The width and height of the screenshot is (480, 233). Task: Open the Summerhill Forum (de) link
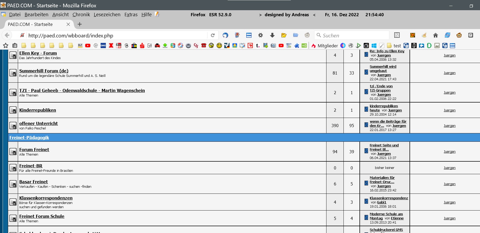pos(44,71)
